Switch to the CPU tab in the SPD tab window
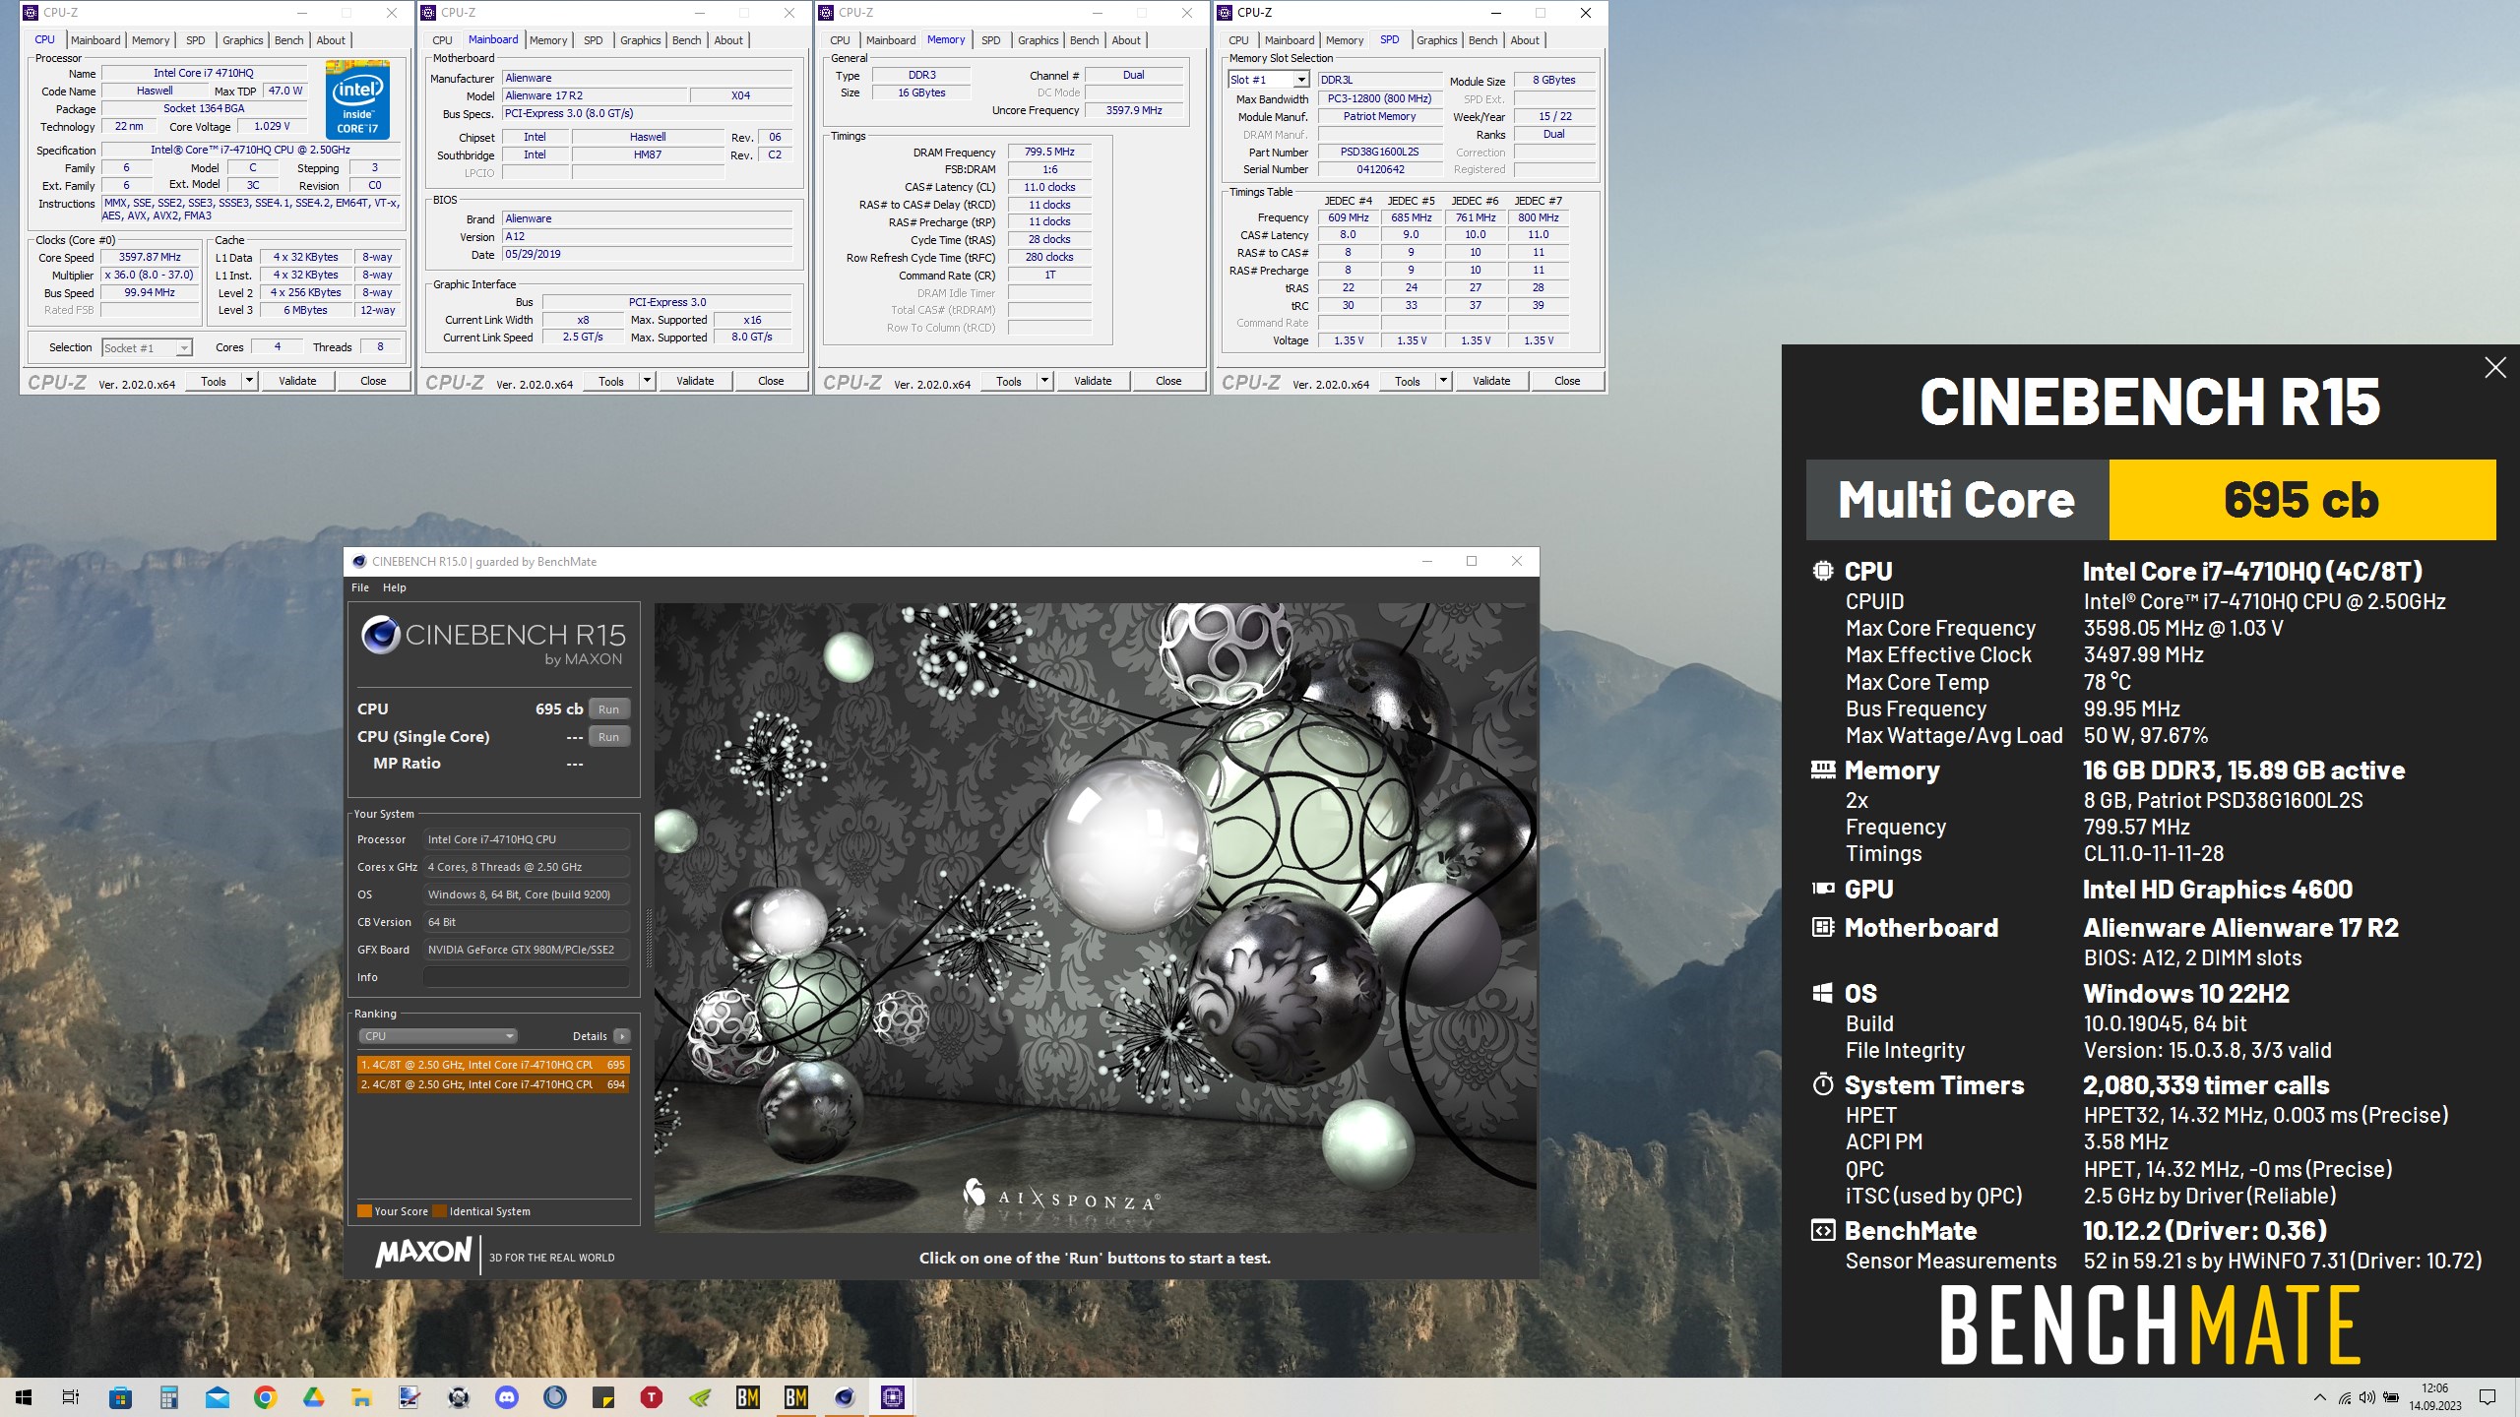The width and height of the screenshot is (2520, 1417). [1238, 40]
